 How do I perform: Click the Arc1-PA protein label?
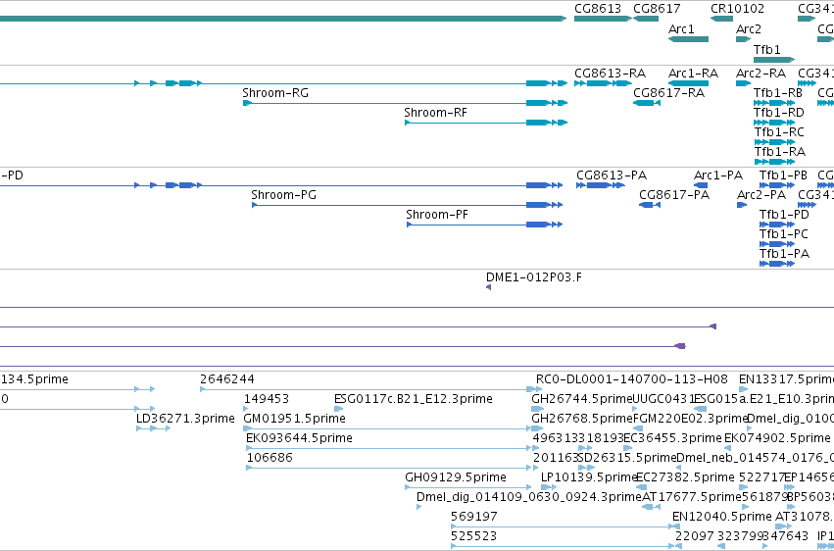click(x=718, y=175)
